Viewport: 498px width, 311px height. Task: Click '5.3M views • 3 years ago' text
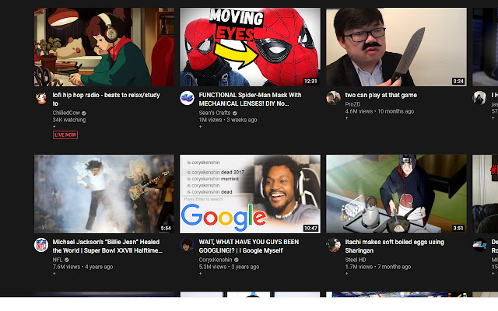click(229, 267)
